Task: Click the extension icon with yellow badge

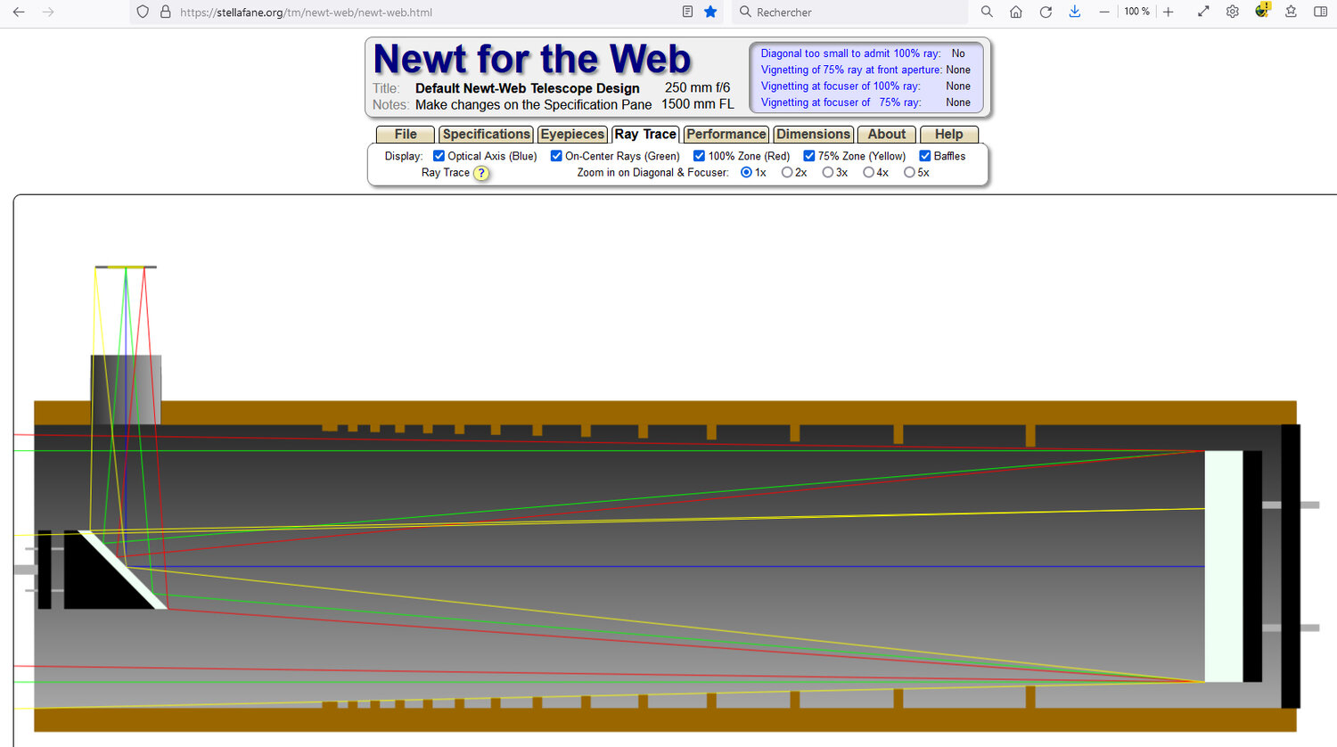Action: point(1262,11)
